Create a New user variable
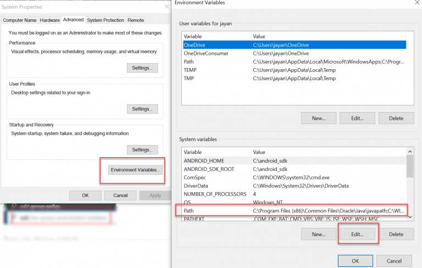This screenshot has height=268, width=422. pos(319,118)
